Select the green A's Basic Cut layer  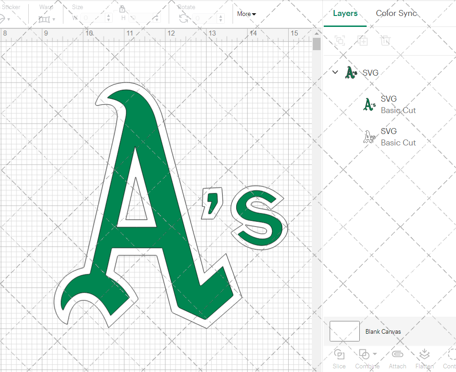[390, 105]
